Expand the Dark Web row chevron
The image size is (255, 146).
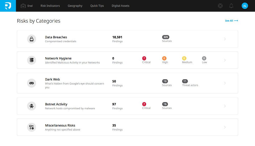225,83
